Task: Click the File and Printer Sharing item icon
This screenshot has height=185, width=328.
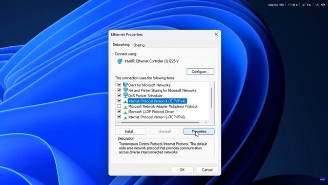Action: [125, 90]
